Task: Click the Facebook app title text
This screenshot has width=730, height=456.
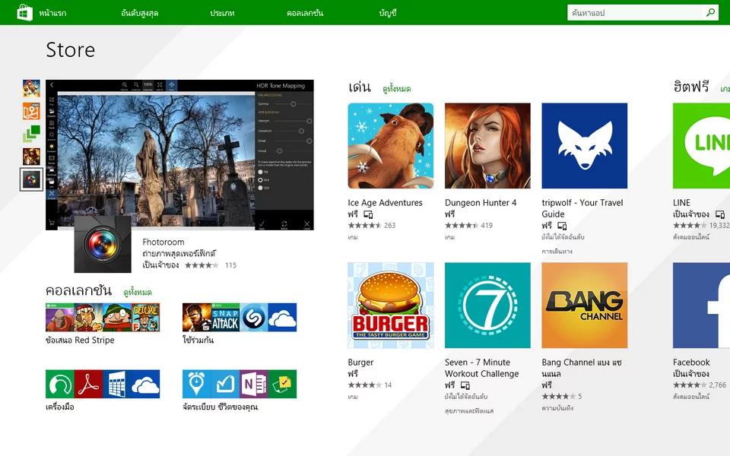Action: 691,363
